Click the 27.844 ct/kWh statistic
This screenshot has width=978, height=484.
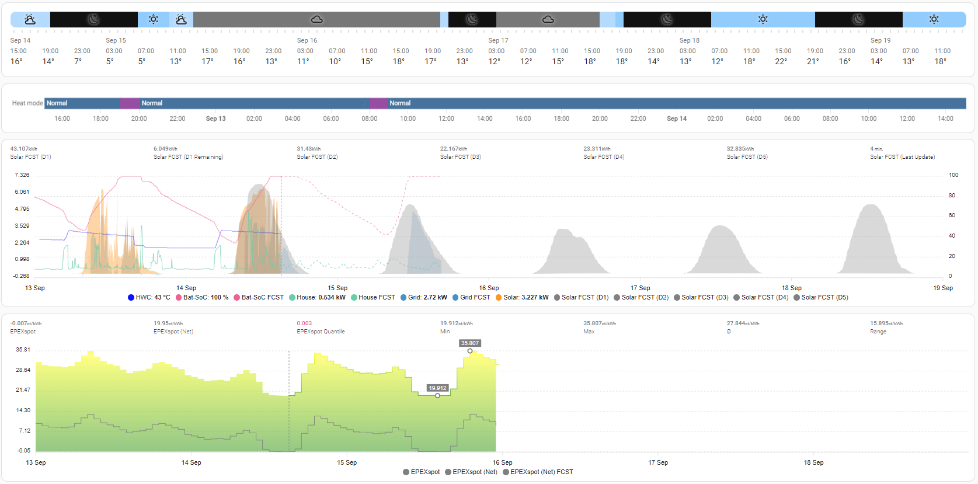click(x=743, y=323)
